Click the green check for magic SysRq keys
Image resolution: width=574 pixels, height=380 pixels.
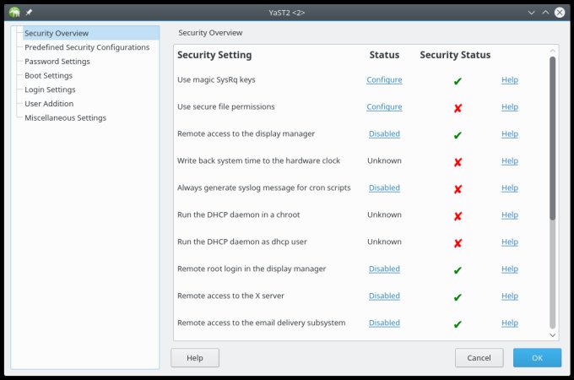[458, 81]
